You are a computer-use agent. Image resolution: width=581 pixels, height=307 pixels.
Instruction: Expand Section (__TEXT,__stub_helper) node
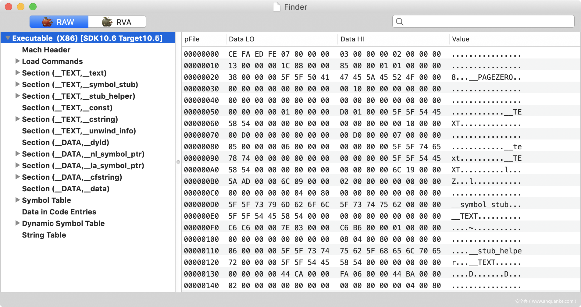click(x=18, y=96)
